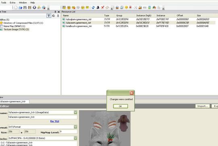This screenshot has height=146, width=218.
Task: Click the red X delete toolbar icon
Action: pos(103,8)
